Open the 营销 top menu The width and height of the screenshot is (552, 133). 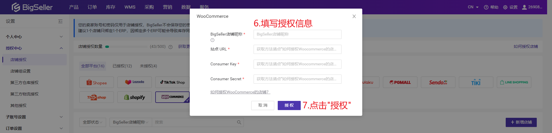(x=168, y=7)
